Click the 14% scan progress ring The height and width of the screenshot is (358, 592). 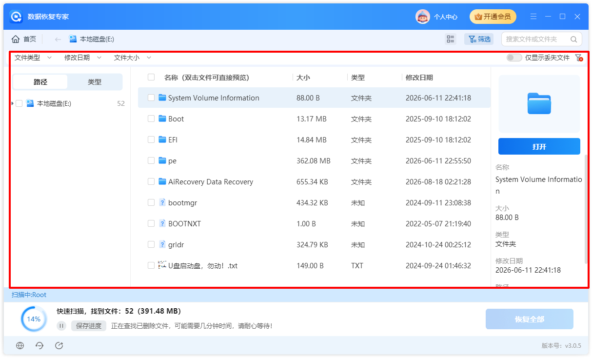(34, 319)
